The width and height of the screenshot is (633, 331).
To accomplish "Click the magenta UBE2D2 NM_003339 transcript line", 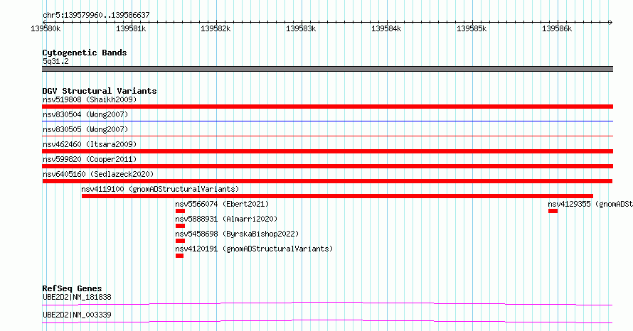I will click(327, 321).
